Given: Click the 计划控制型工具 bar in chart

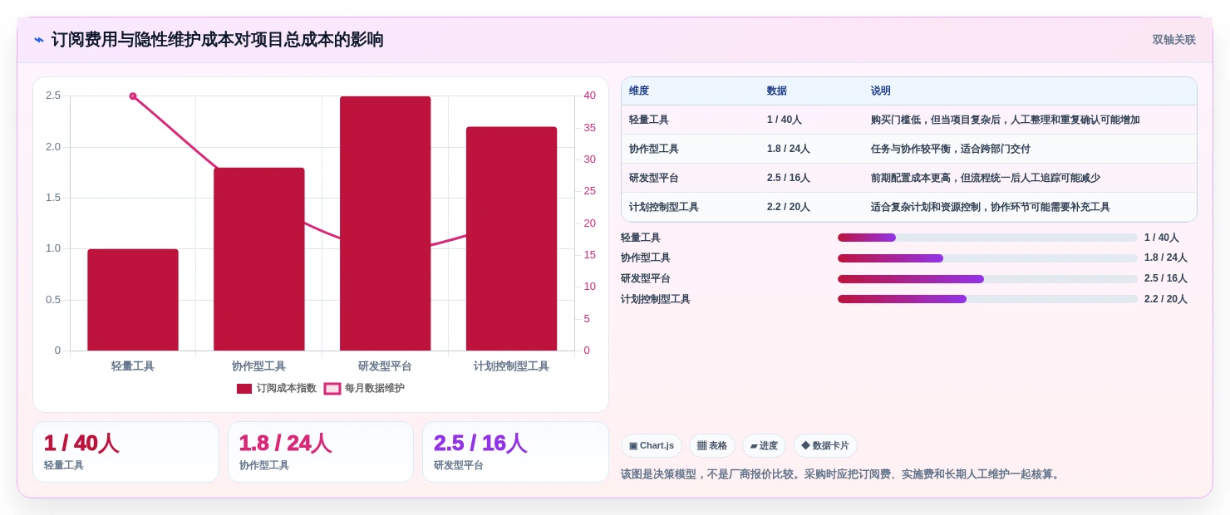Looking at the screenshot, I should click(x=511, y=238).
